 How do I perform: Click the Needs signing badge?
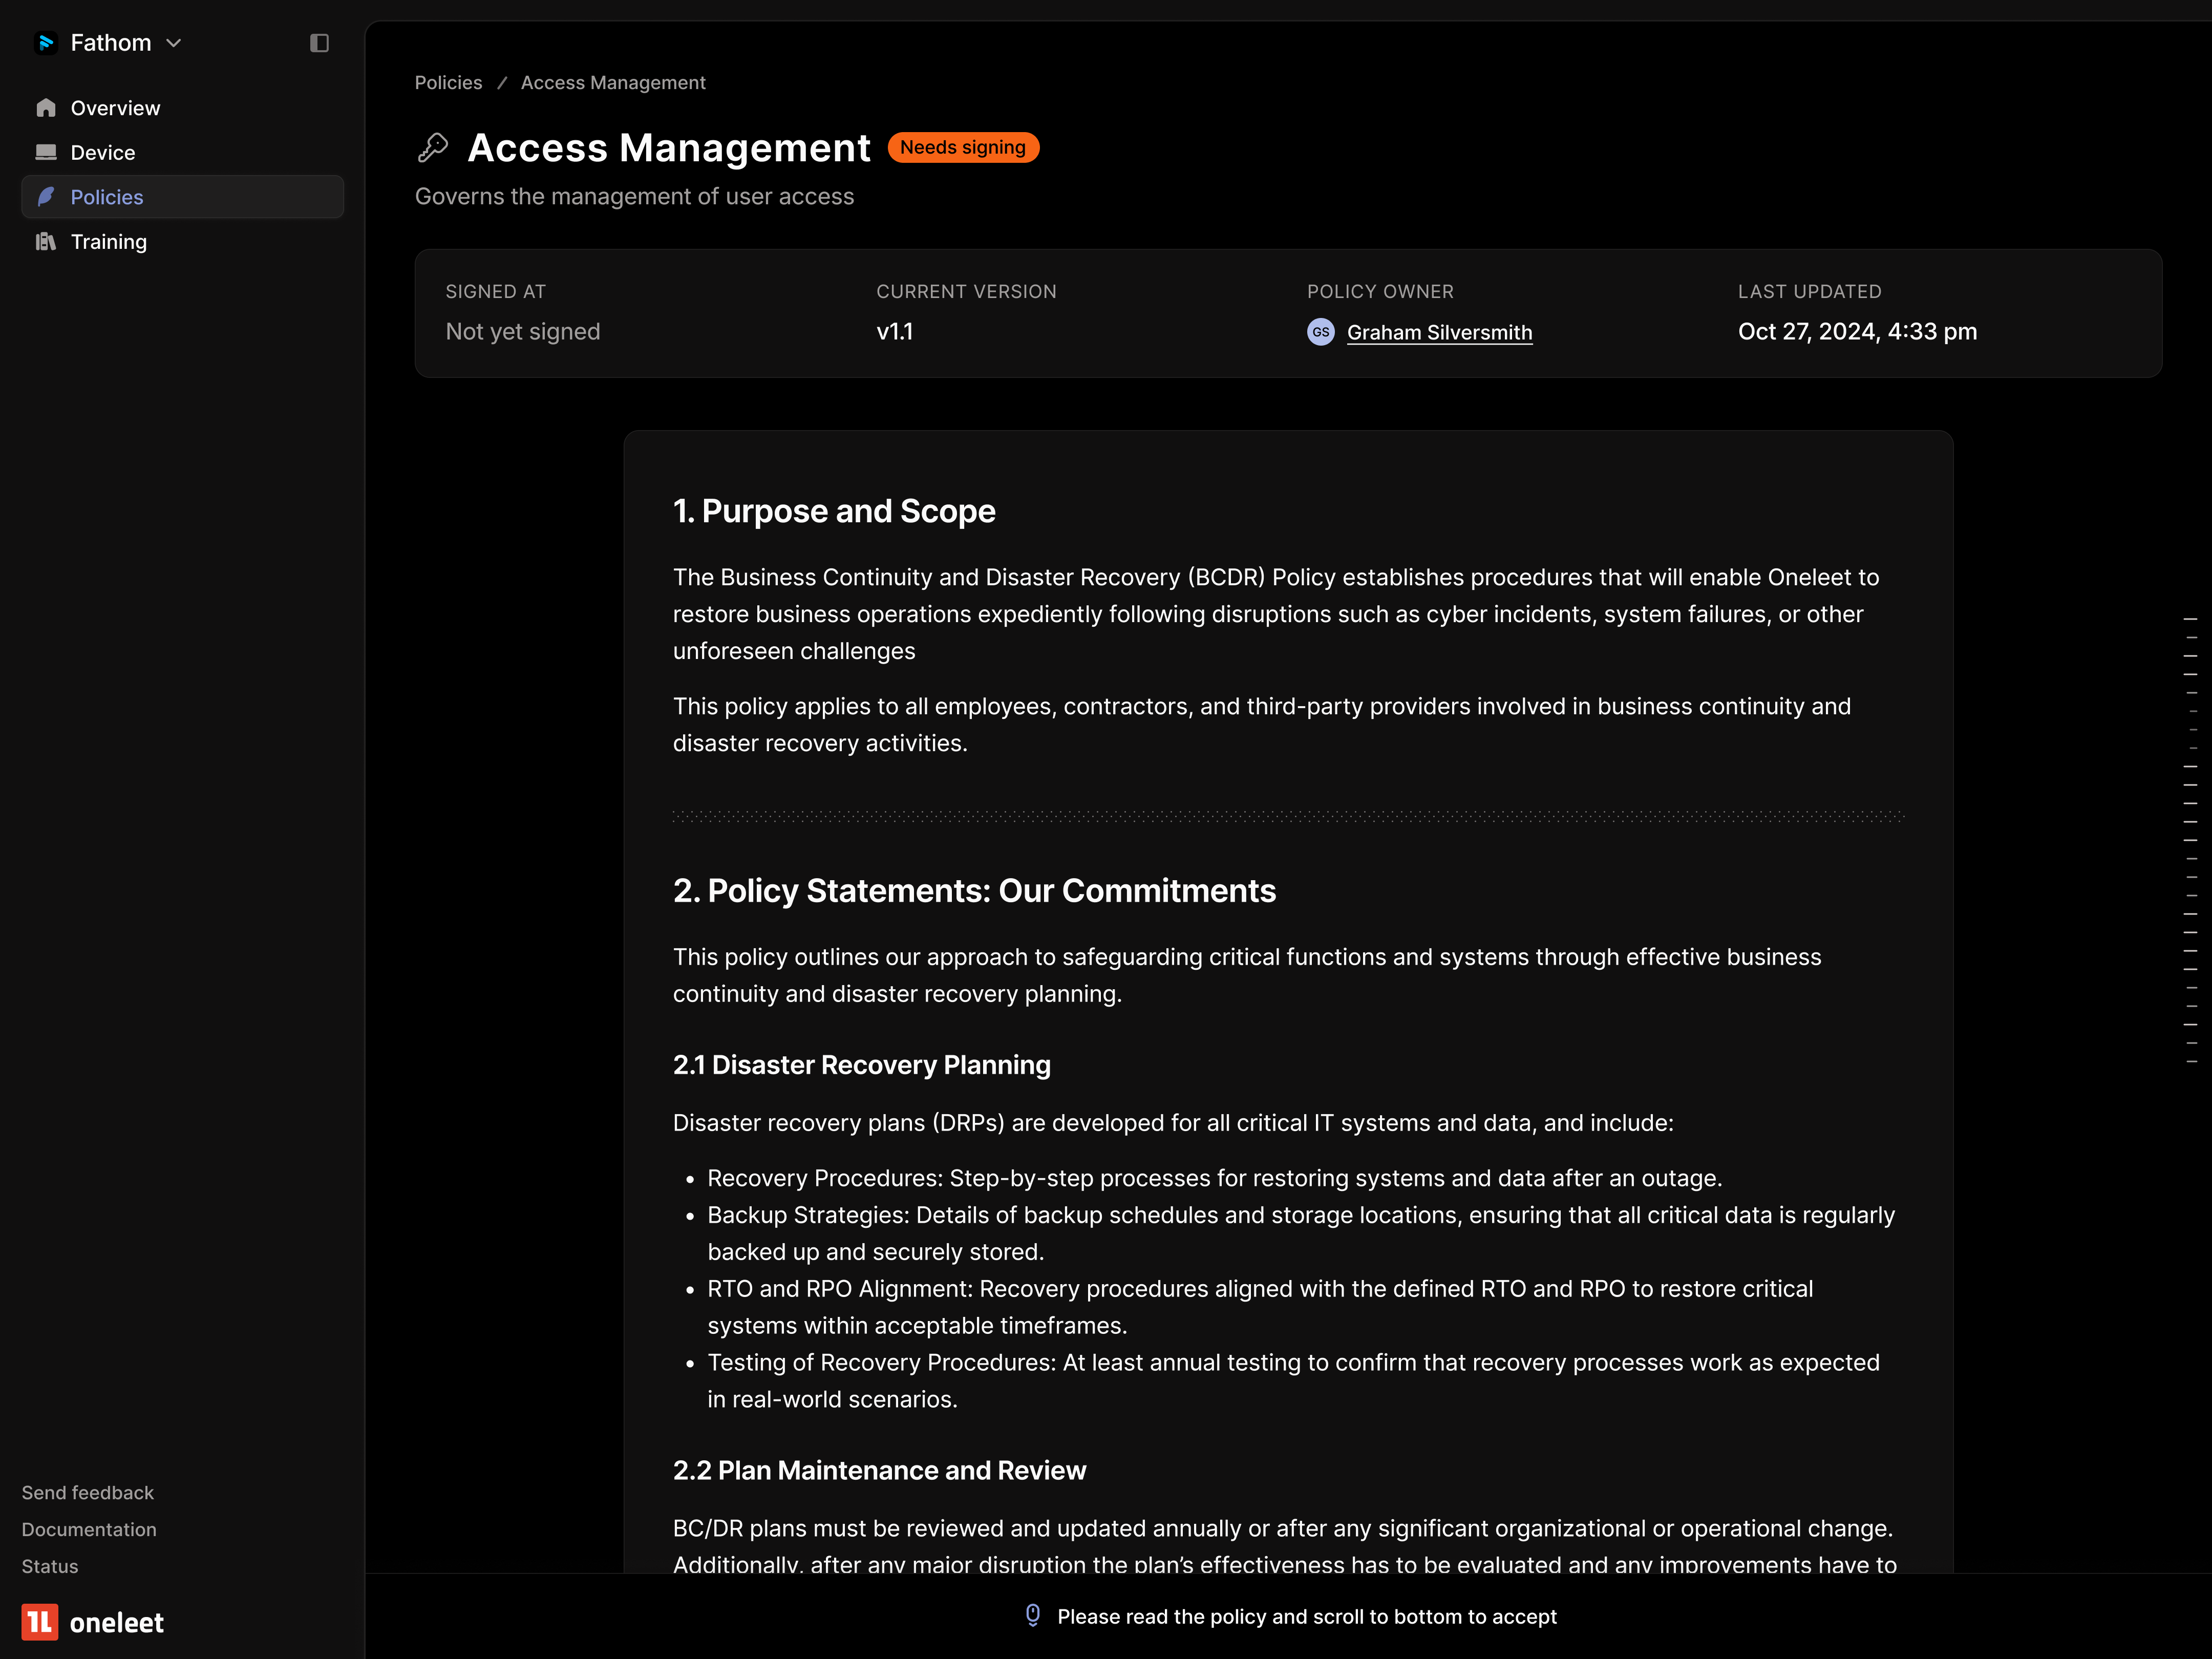point(962,147)
